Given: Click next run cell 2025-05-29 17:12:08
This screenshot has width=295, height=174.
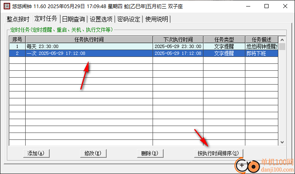Looking at the screenshot, I should click(178, 53).
